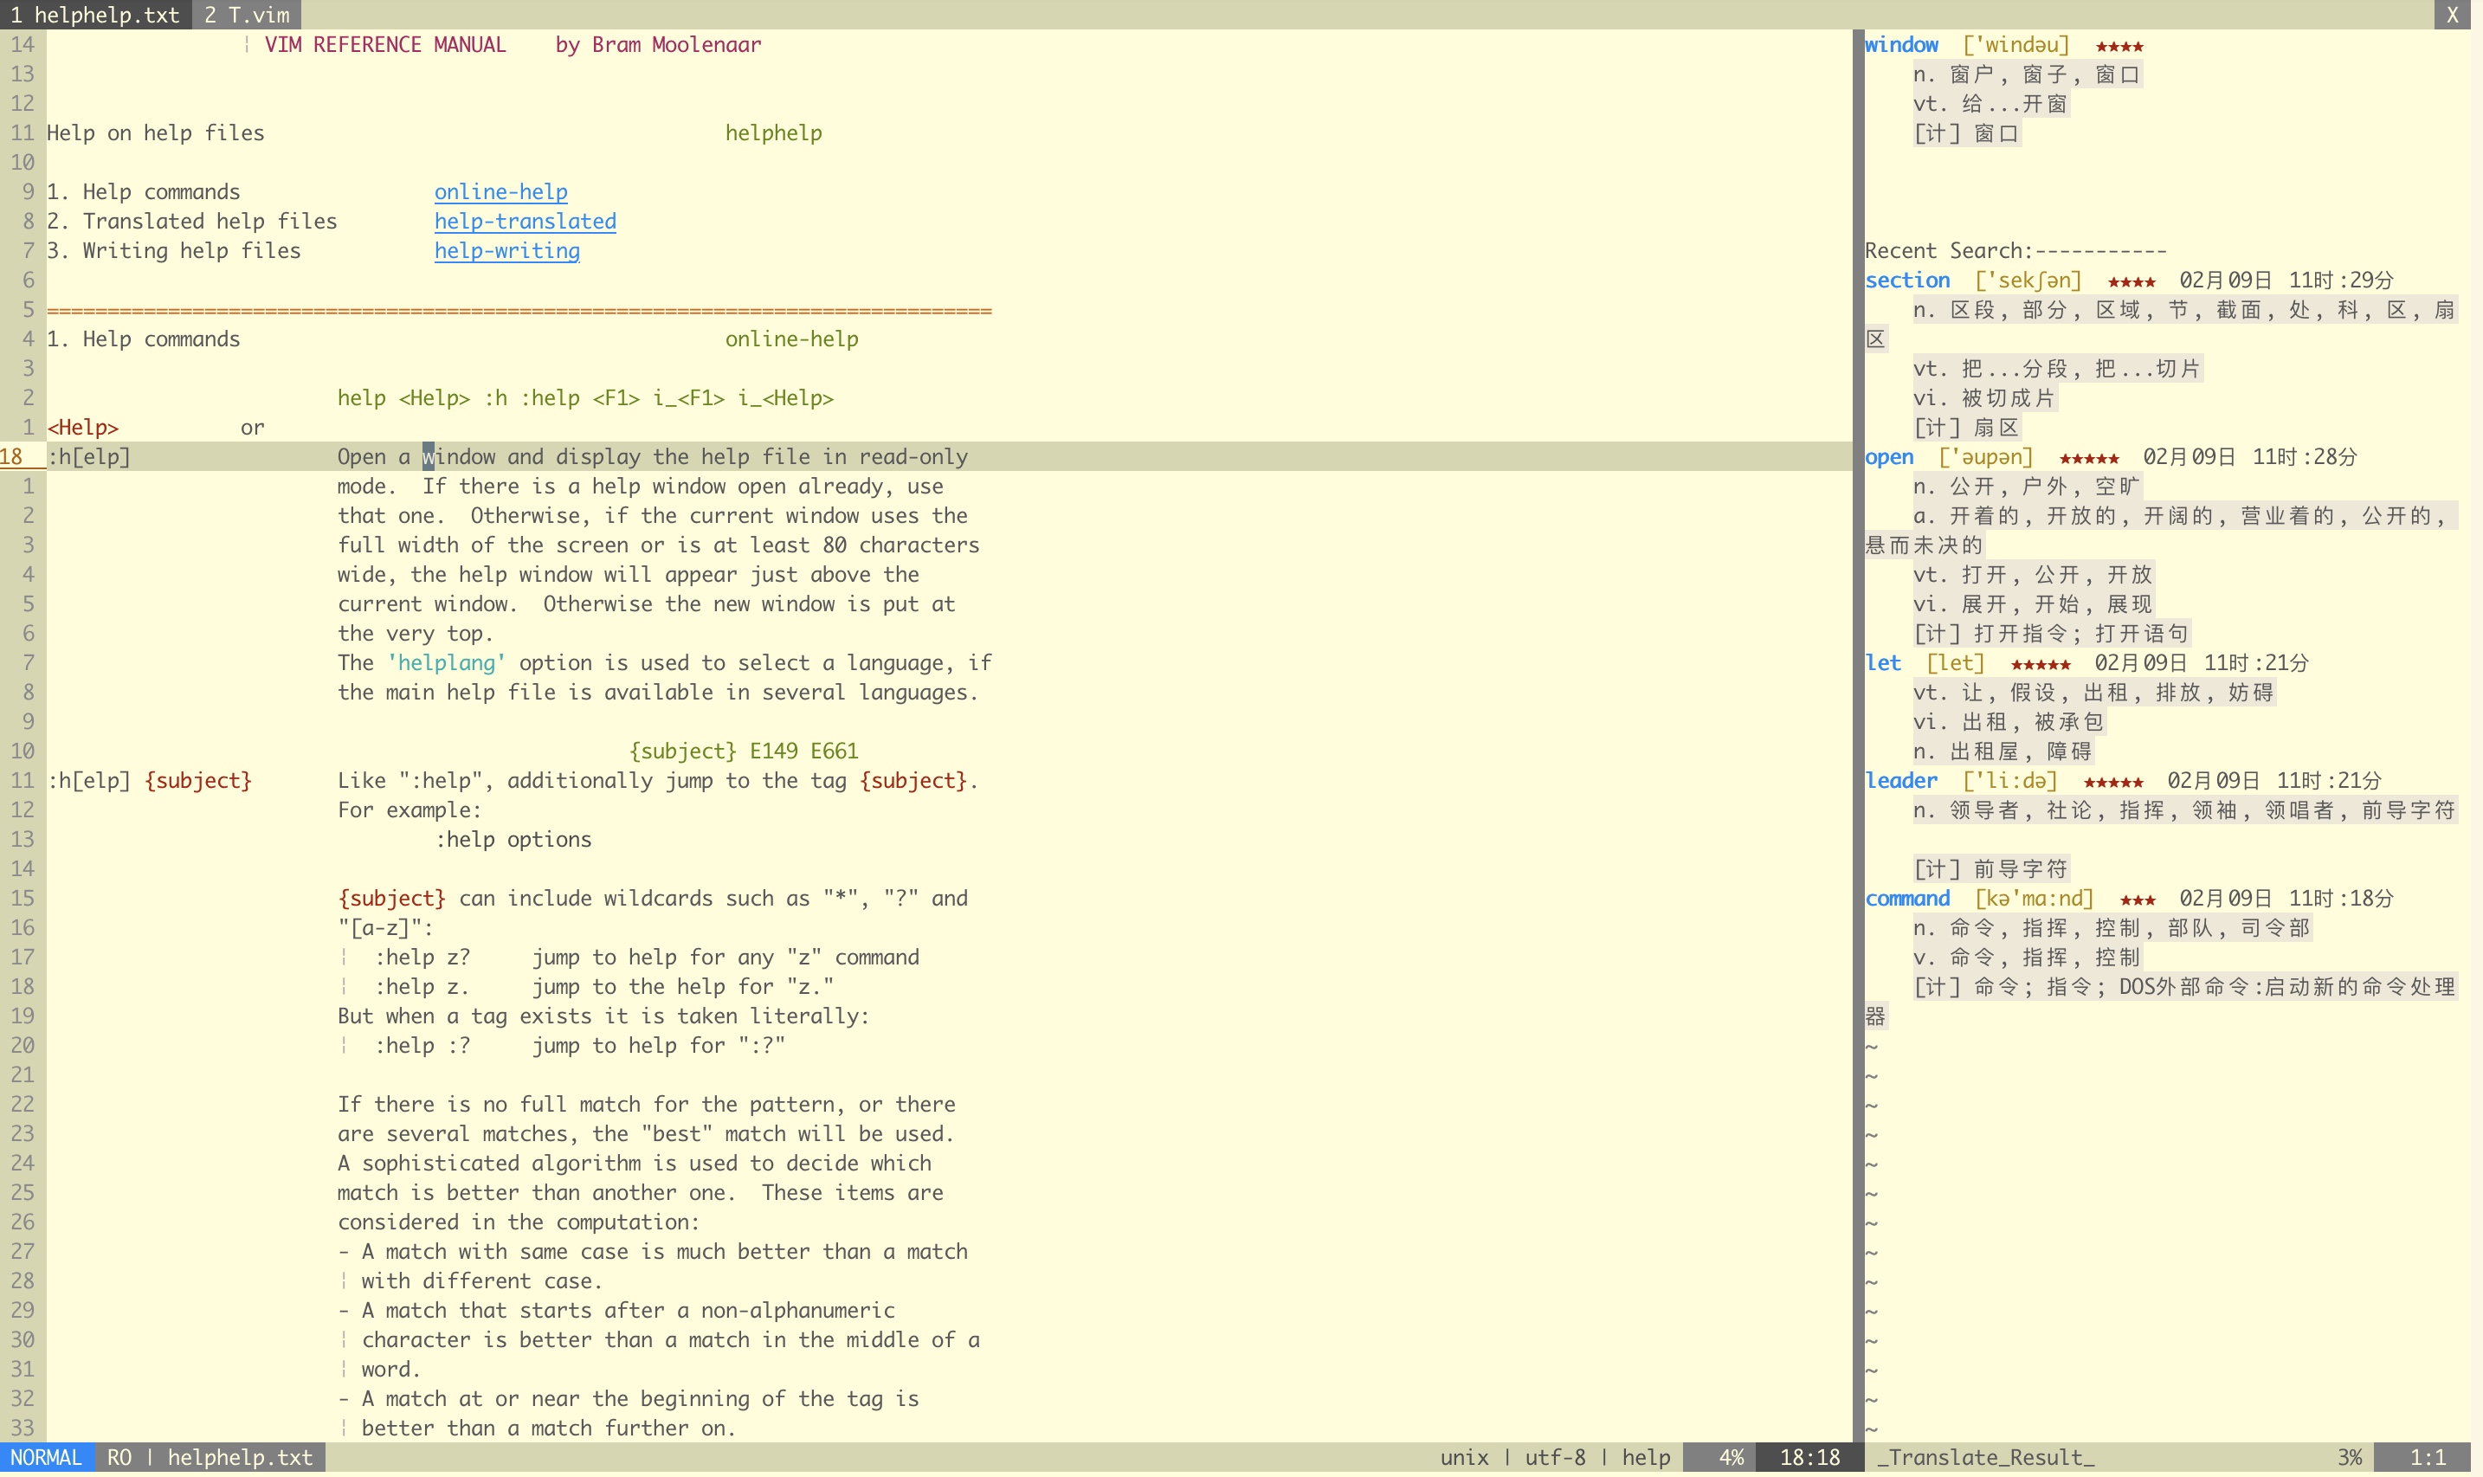This screenshot has width=2483, height=1477.
Task: Click the 'leader' entry in recent searches
Action: pos(1901,780)
